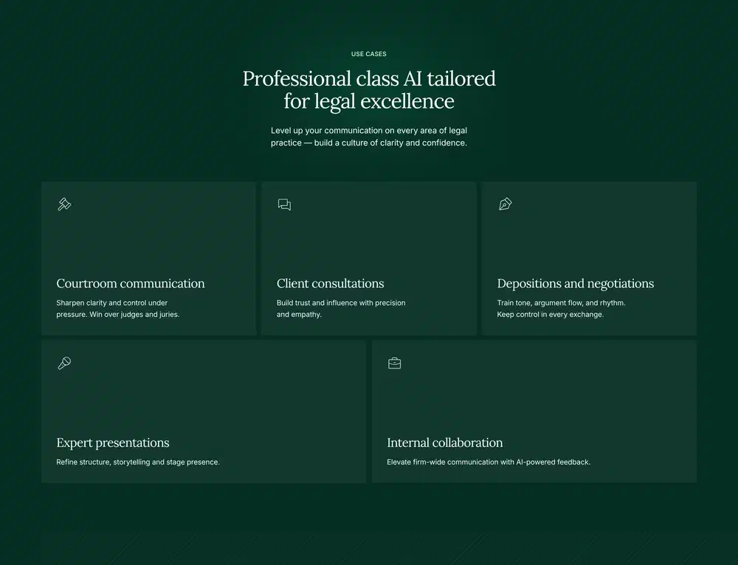Open the Expert presentations card

click(203, 411)
